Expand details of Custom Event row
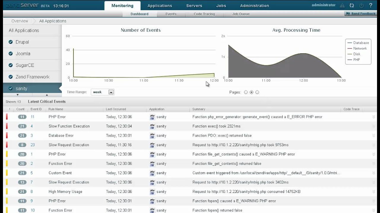The image size is (380, 213). pos(374,173)
